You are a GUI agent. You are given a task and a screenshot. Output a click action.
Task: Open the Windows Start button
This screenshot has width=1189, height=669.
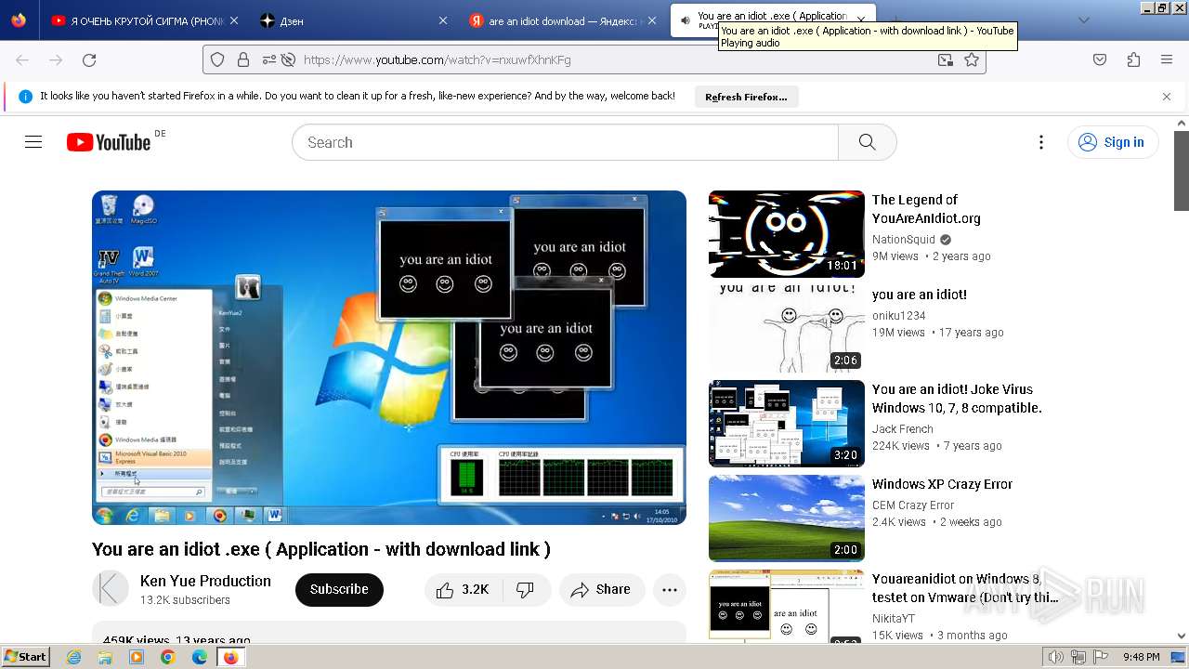coord(26,656)
